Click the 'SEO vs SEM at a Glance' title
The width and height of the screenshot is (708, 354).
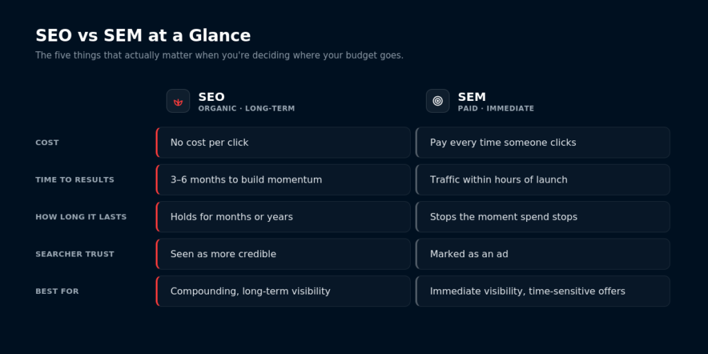tap(143, 36)
